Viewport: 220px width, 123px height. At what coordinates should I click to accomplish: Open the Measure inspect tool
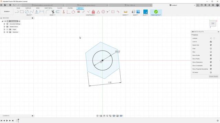pyautogui.click(x=125, y=12)
